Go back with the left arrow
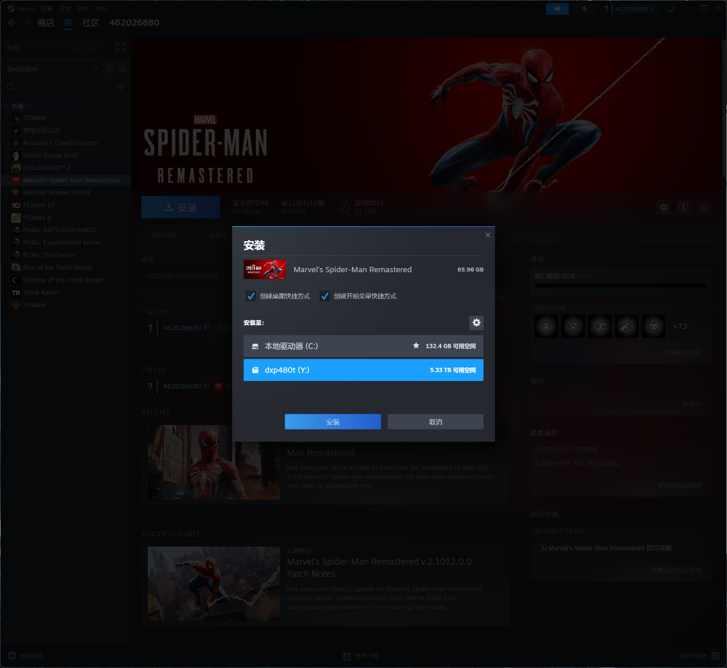 [x=12, y=23]
